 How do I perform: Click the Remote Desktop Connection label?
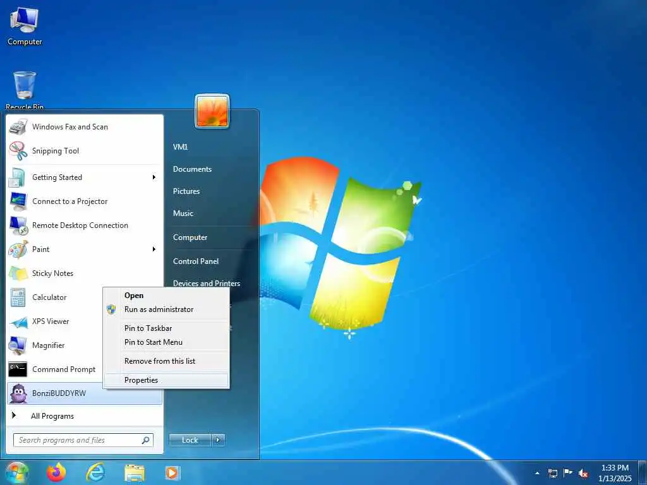click(80, 225)
